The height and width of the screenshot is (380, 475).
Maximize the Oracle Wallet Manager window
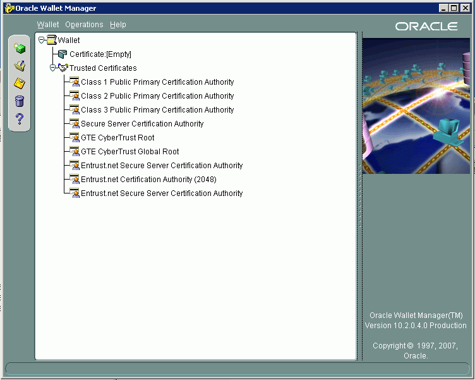[x=454, y=8]
